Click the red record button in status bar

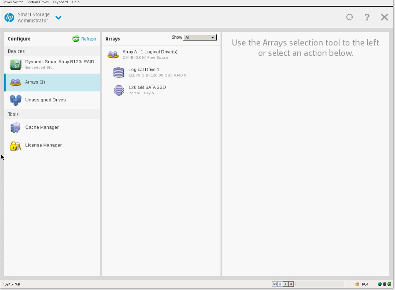click(291, 284)
